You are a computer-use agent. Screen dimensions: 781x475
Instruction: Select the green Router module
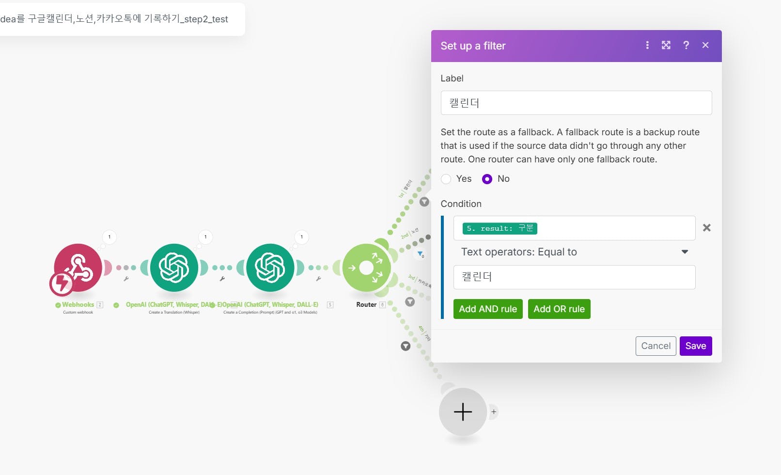366,268
